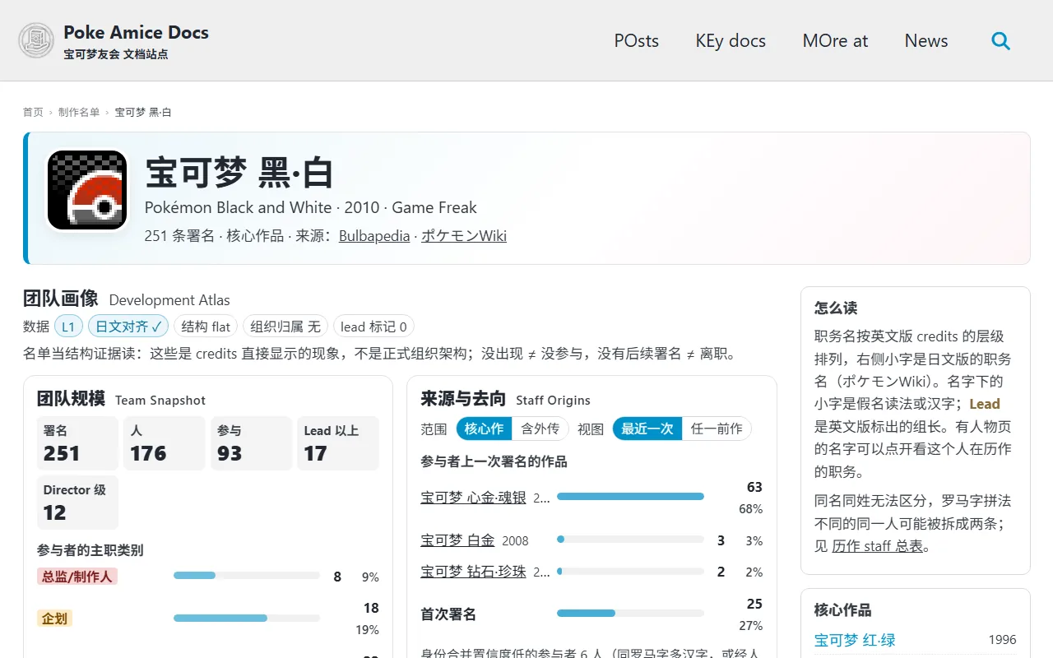Viewport: 1053px width, 658px height.
Task: Toggle the L1 data chip
Action: (x=68, y=327)
